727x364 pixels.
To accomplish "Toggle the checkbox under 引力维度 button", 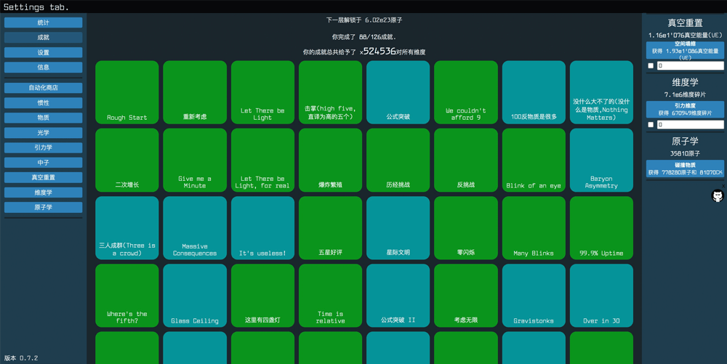I will (x=651, y=125).
